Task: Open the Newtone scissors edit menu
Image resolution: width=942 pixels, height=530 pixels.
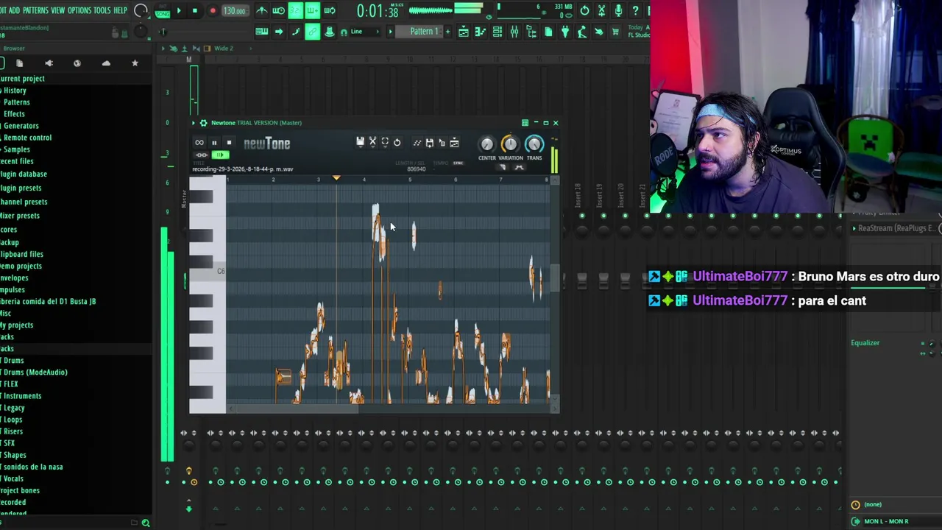Action: pyautogui.click(x=372, y=142)
